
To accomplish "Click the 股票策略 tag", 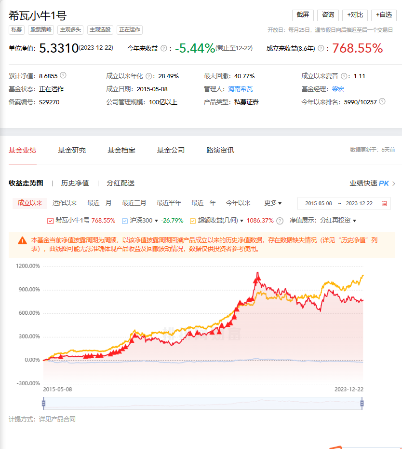I will click(x=41, y=30).
